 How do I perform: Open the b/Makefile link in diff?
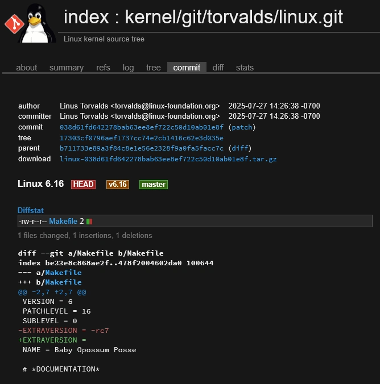pos(63,282)
